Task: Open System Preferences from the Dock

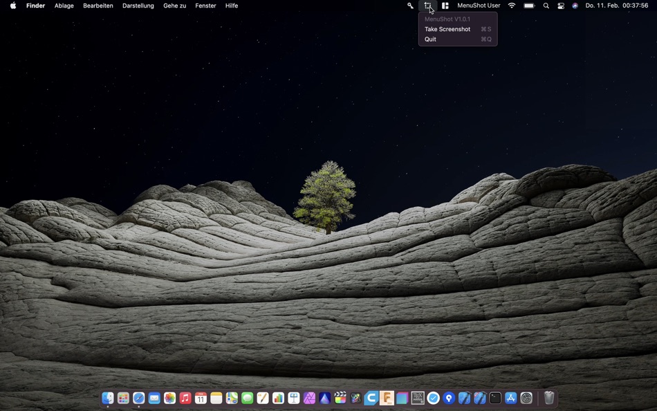Action: click(x=526, y=398)
